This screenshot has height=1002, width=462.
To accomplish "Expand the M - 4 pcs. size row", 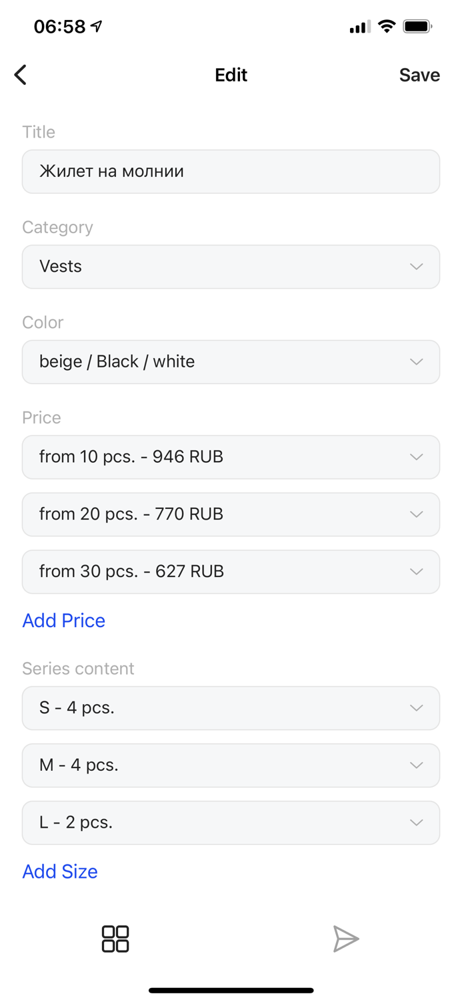I will 231,765.
